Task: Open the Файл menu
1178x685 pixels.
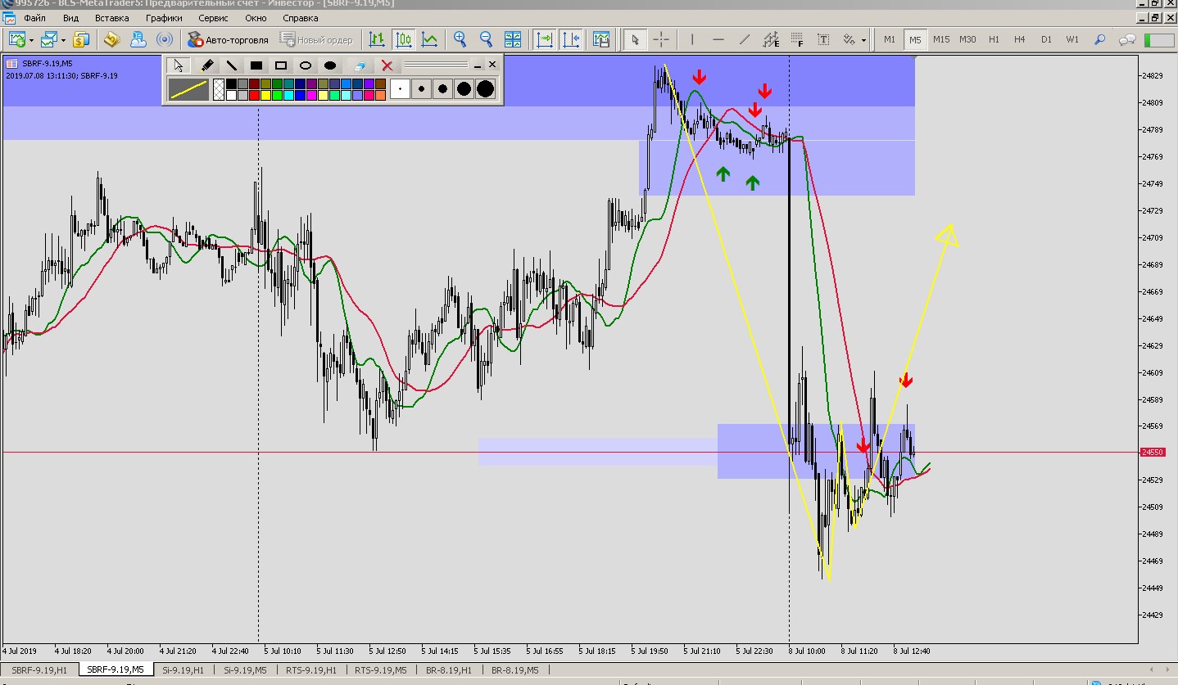Action: click(34, 18)
